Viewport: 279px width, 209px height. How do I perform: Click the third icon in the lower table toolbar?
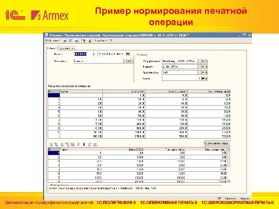coord(62,144)
